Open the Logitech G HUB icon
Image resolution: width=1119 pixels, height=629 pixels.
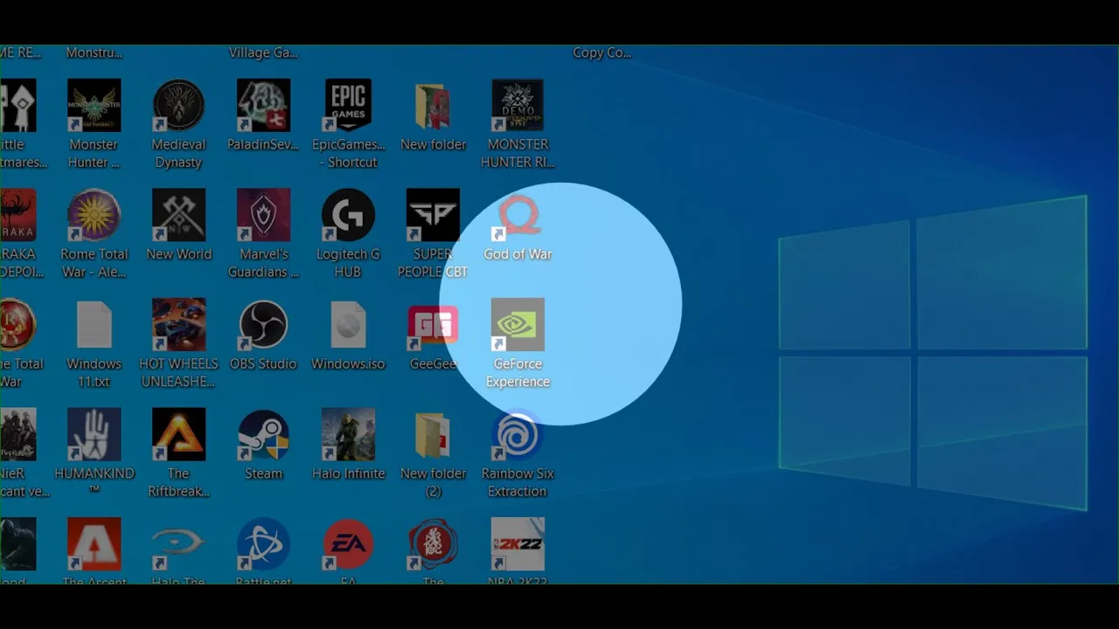point(348,215)
